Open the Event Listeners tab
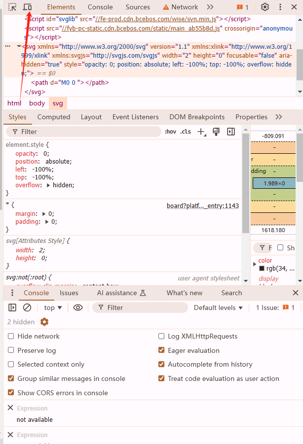The width and height of the screenshot is (303, 444). pyautogui.click(x=136, y=117)
